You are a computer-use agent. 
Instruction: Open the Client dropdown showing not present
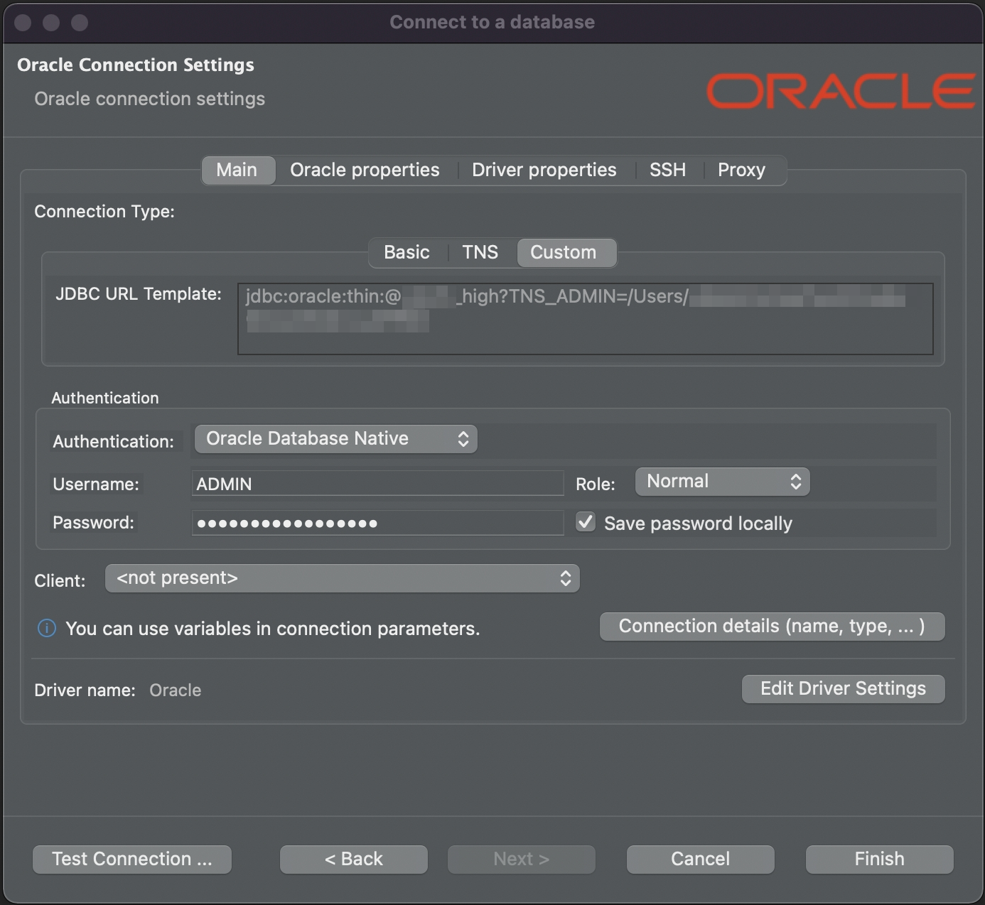tap(343, 578)
